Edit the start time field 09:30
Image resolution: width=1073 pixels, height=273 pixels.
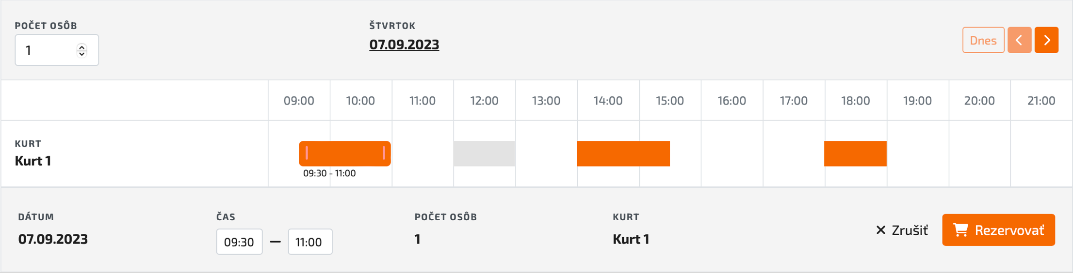[x=239, y=242]
